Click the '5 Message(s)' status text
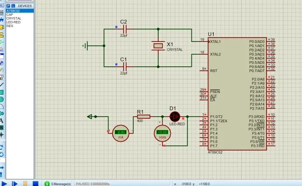 tap(61, 184)
